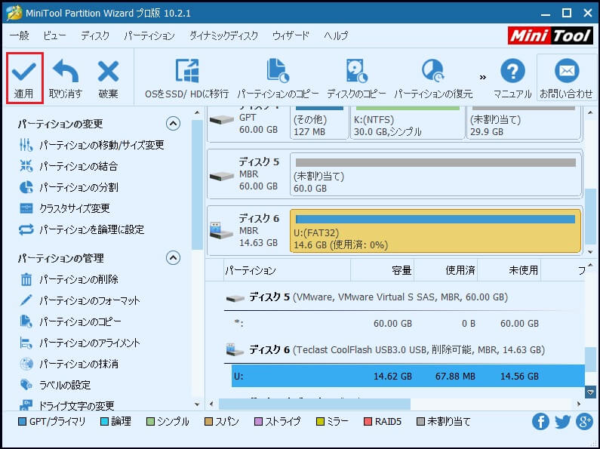Select パーティションの移動/サイズ変更 in sidebar
This screenshot has height=449, width=600.
(92, 145)
